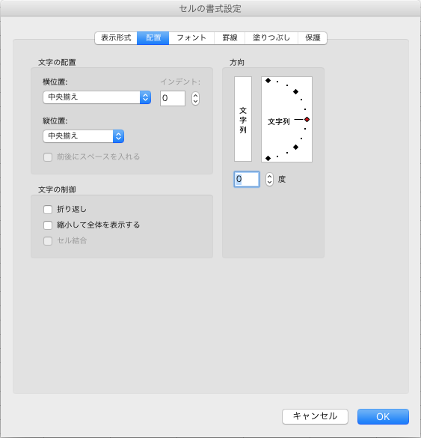Switch to the 罫線 tab
The image size is (421, 438).
point(230,38)
